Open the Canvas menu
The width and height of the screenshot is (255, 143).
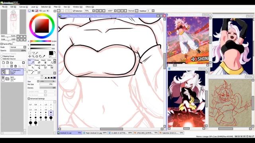24,7
